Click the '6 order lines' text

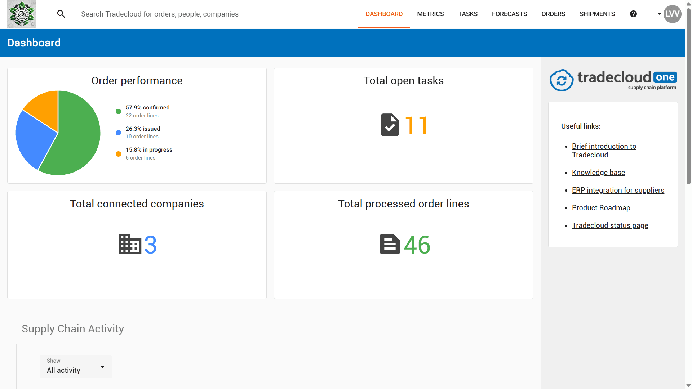pos(141,158)
